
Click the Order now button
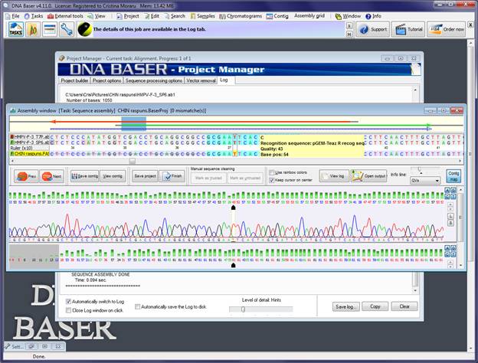[447, 29]
